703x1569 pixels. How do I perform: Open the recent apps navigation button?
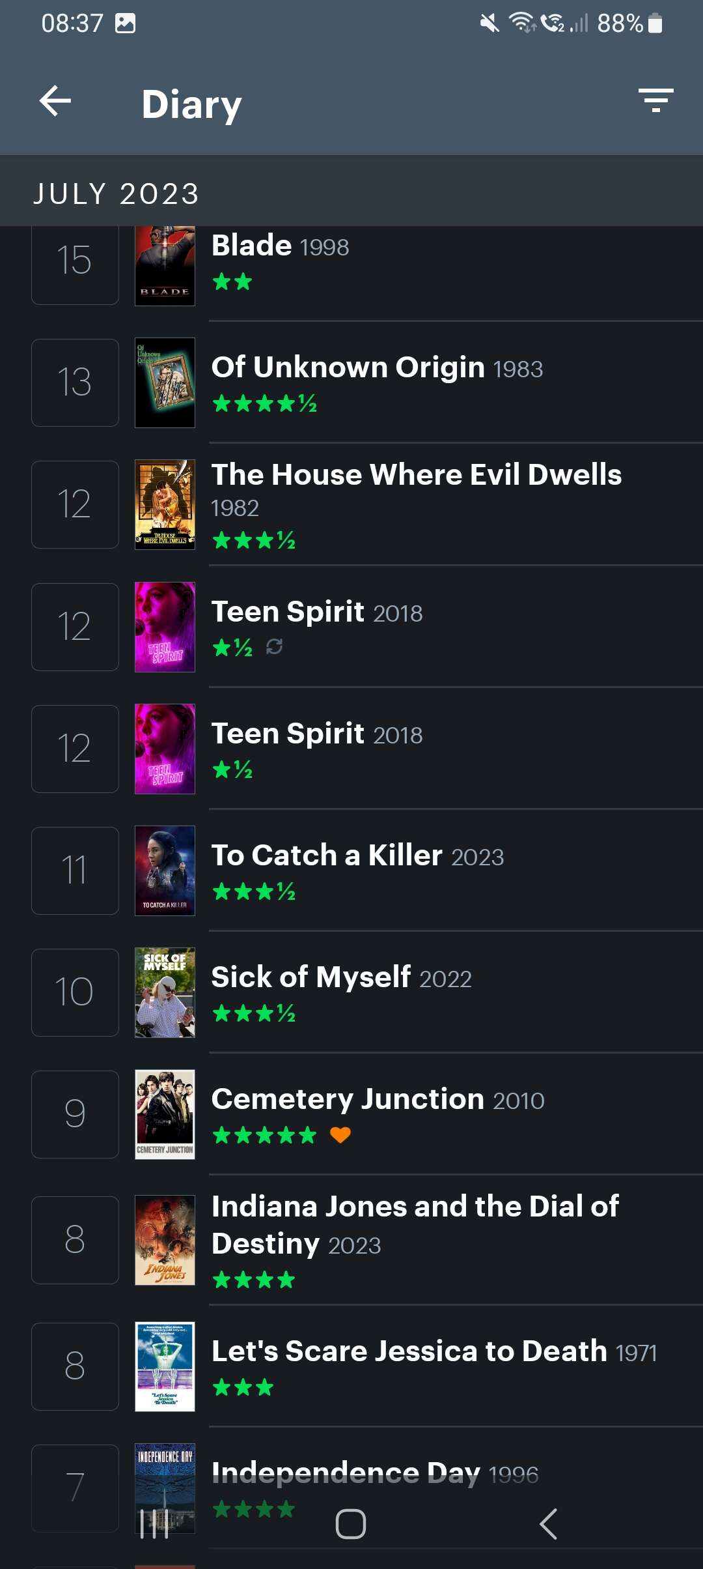coord(154,1523)
